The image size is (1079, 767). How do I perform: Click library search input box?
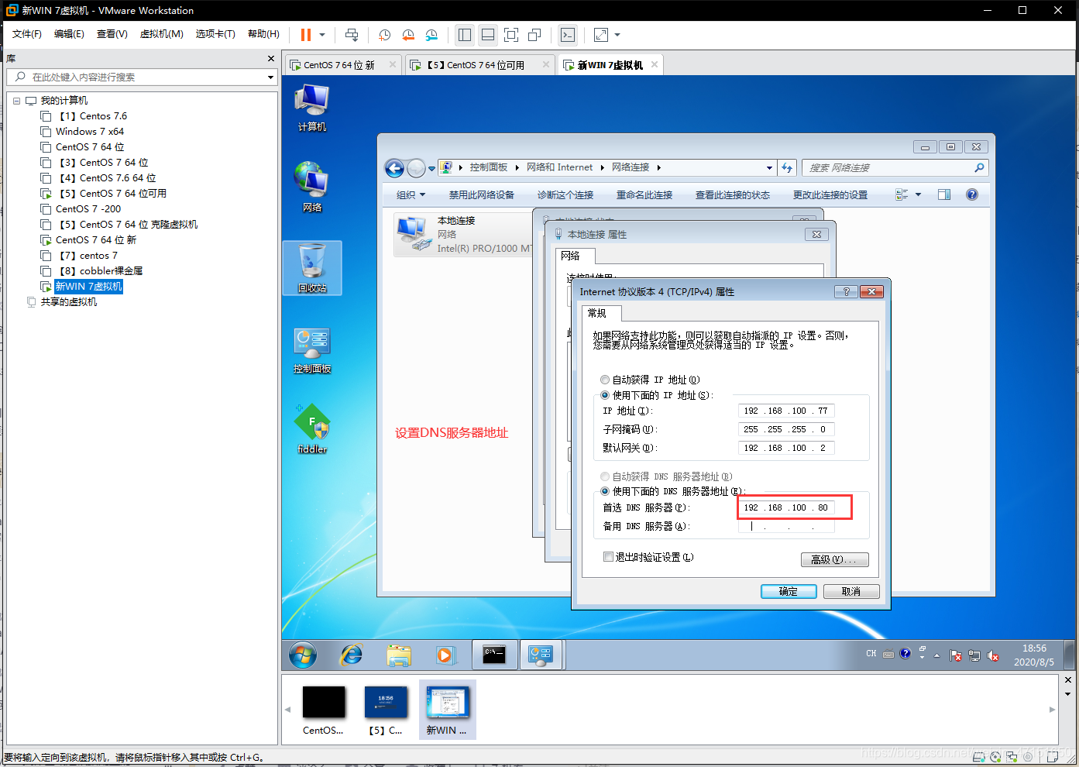click(x=142, y=77)
